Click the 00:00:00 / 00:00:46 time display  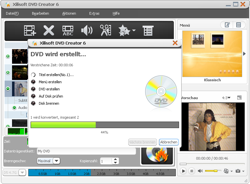coord(212,158)
